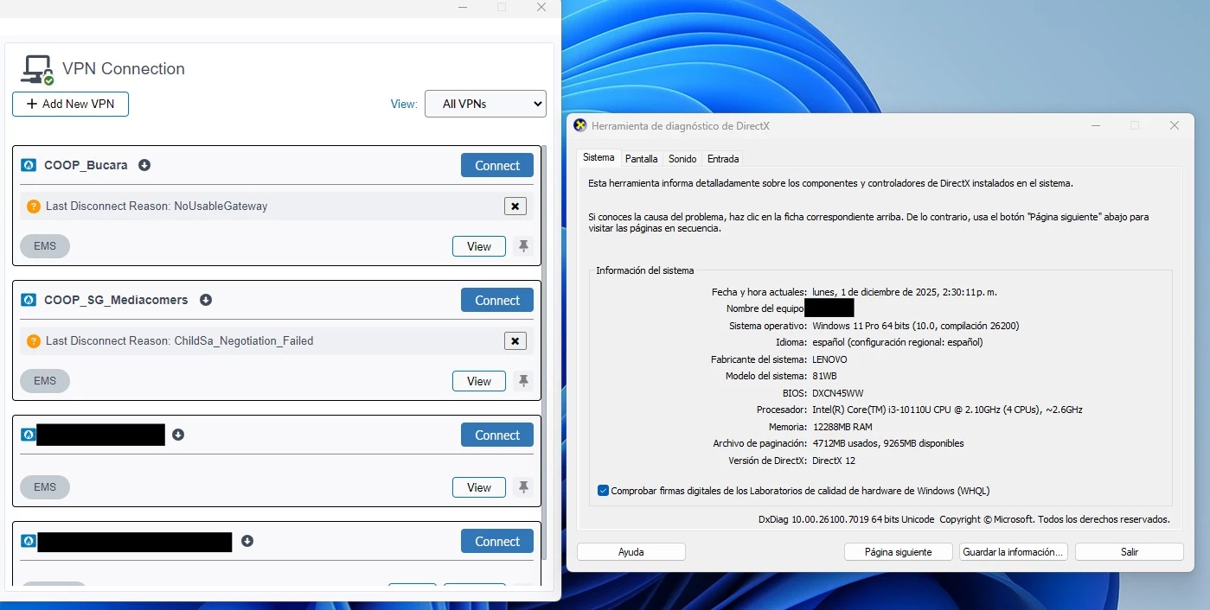The width and height of the screenshot is (1210, 610).
Task: Open the All VPNs view dropdown
Action: click(x=485, y=104)
